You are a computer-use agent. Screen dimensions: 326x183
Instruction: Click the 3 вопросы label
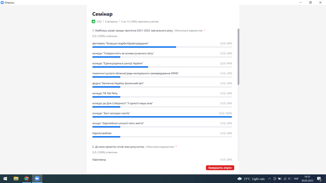click(111, 21)
